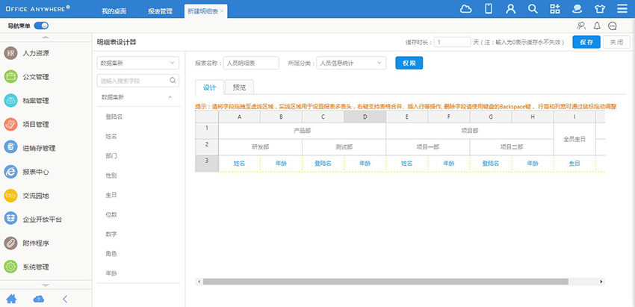Click the cloud icon in top header
Image resolution: width=635 pixels, height=307 pixels.
pyautogui.click(x=466, y=9)
